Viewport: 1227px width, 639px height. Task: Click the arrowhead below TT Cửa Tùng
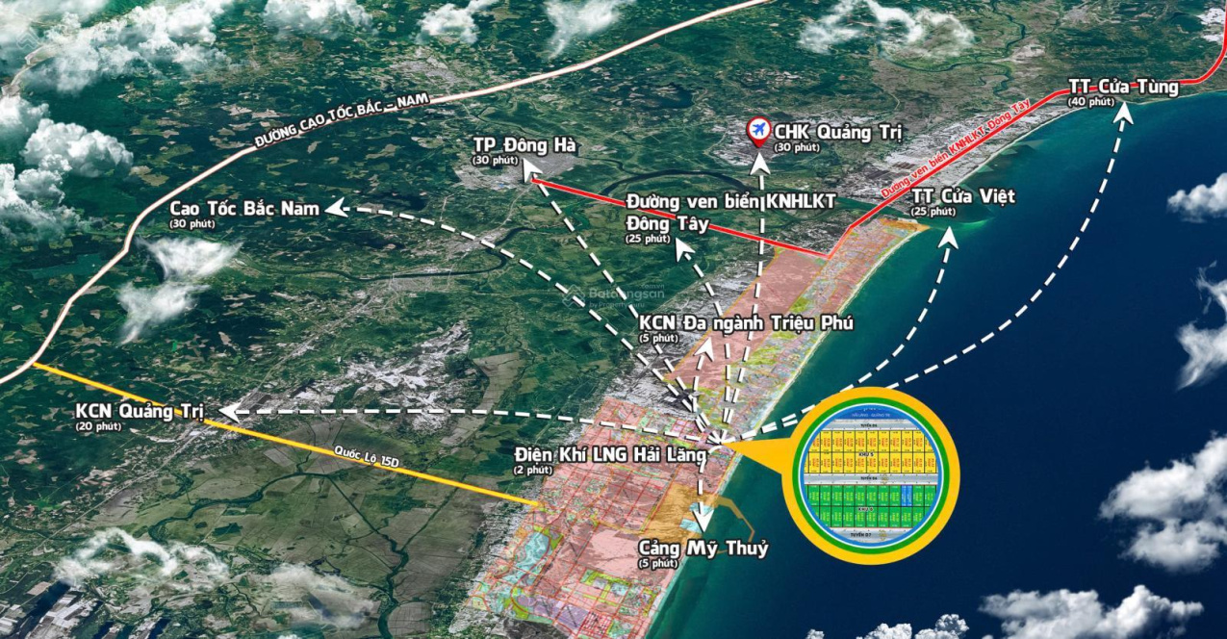tap(1123, 114)
